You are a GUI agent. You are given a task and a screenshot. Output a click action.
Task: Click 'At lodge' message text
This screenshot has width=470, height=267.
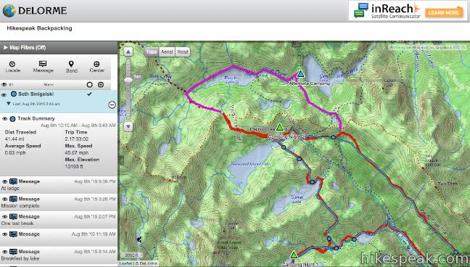10,189
